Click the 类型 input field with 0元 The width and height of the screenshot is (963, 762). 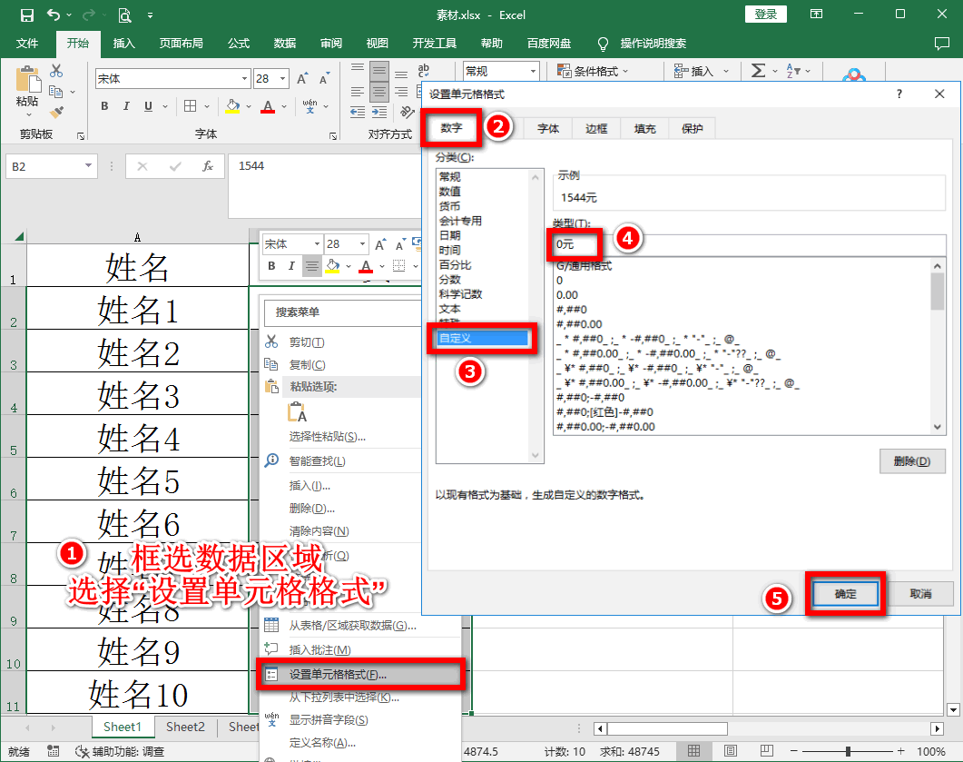pyautogui.click(x=750, y=244)
